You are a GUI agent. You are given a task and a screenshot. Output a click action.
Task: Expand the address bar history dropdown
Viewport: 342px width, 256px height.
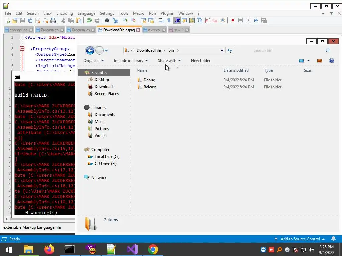pos(222,51)
